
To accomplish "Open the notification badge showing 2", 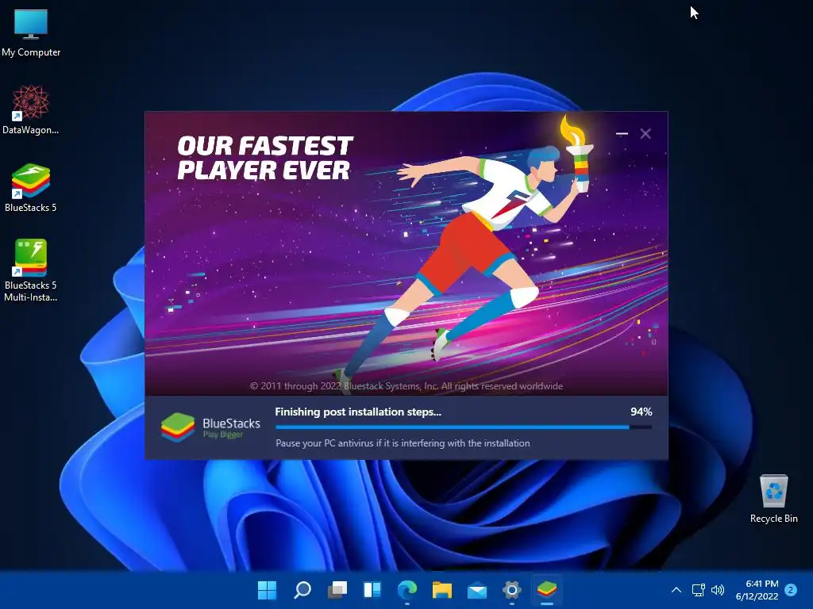I will [x=791, y=590].
